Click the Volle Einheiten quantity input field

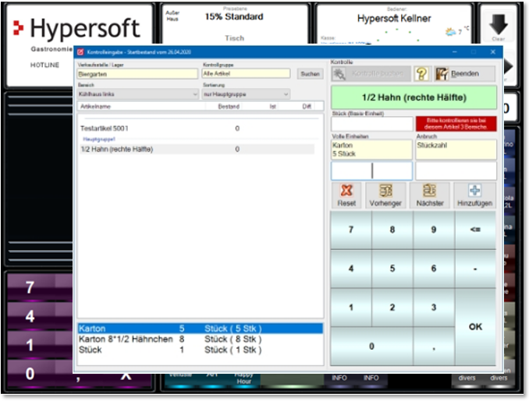point(372,171)
